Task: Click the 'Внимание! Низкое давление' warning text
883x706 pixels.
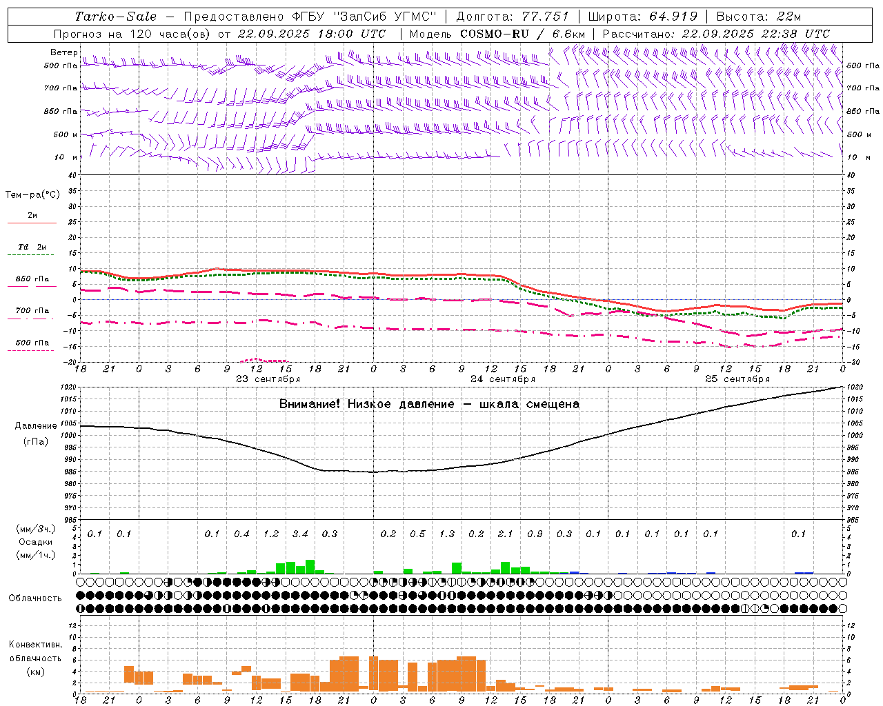Action: click(367, 404)
